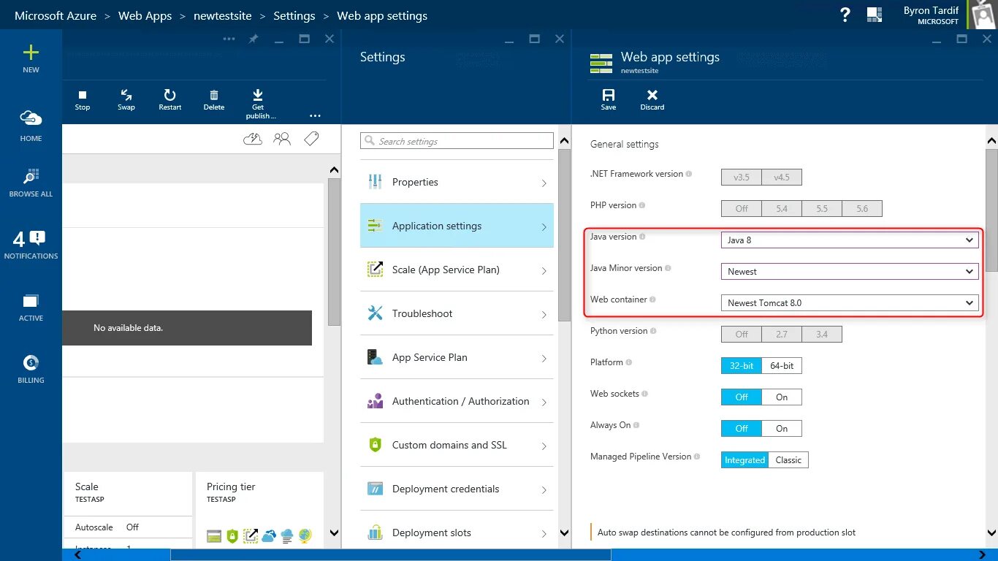
Task: Open Java version dropdown
Action: (x=850, y=240)
